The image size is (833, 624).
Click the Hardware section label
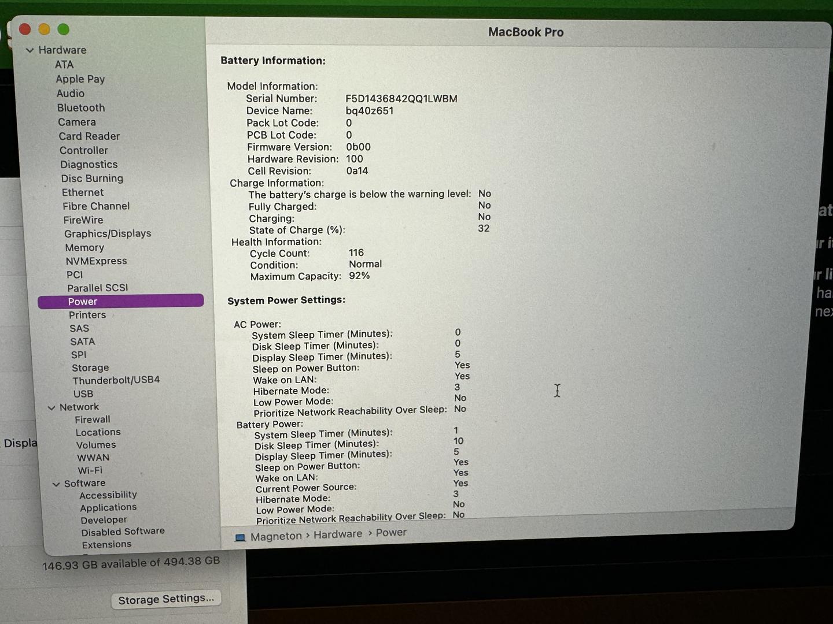(x=62, y=50)
